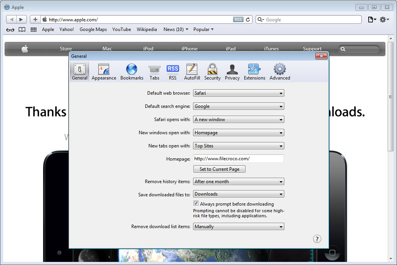Screen dimensions: 397x265
Task: Click the Homepage URL field
Action: [x=239, y=159]
